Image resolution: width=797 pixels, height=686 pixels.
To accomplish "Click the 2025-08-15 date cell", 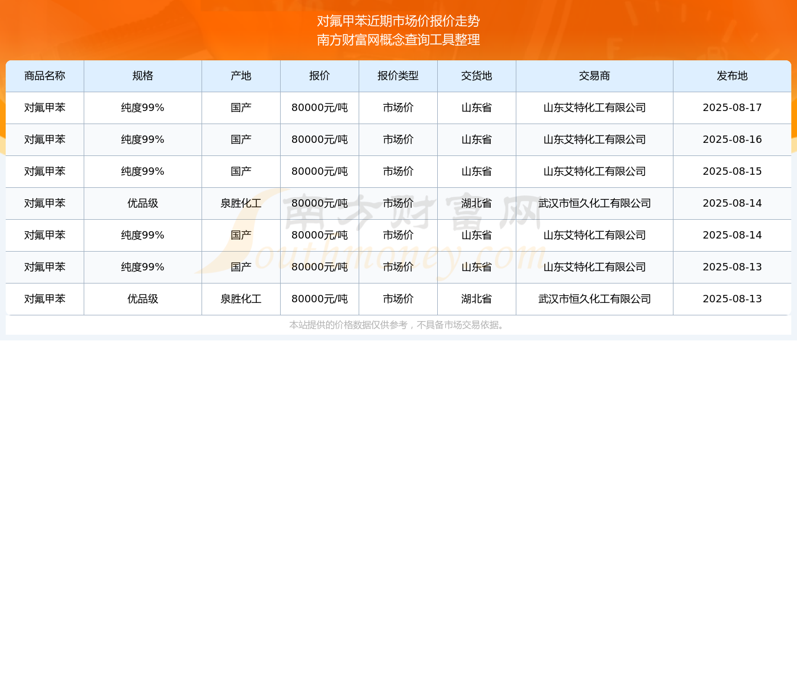I will click(732, 171).
